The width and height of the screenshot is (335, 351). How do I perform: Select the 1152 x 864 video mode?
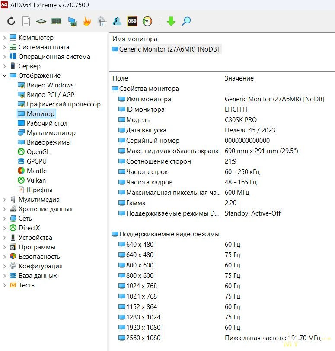(222, 307)
